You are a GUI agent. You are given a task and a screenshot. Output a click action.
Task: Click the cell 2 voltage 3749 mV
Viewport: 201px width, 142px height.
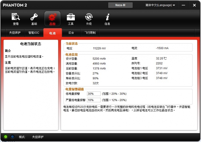coord(162,73)
